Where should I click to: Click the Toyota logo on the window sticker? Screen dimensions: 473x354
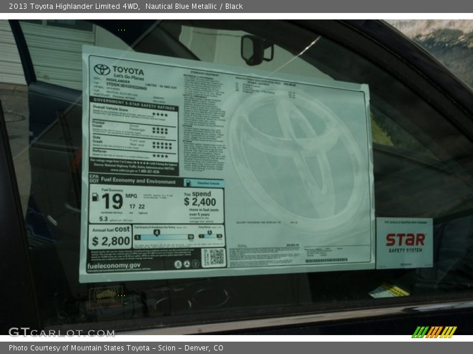[x=102, y=70]
